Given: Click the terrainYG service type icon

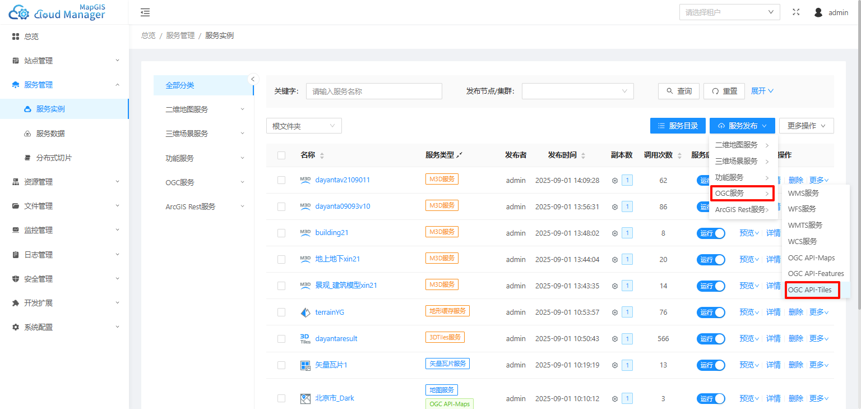Looking at the screenshot, I should point(305,313).
